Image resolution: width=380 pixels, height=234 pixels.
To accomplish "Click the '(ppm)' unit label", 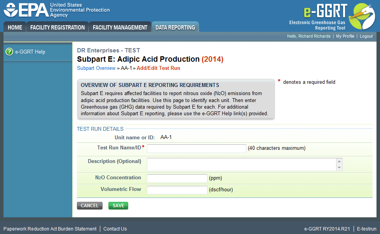I will tap(215, 178).
